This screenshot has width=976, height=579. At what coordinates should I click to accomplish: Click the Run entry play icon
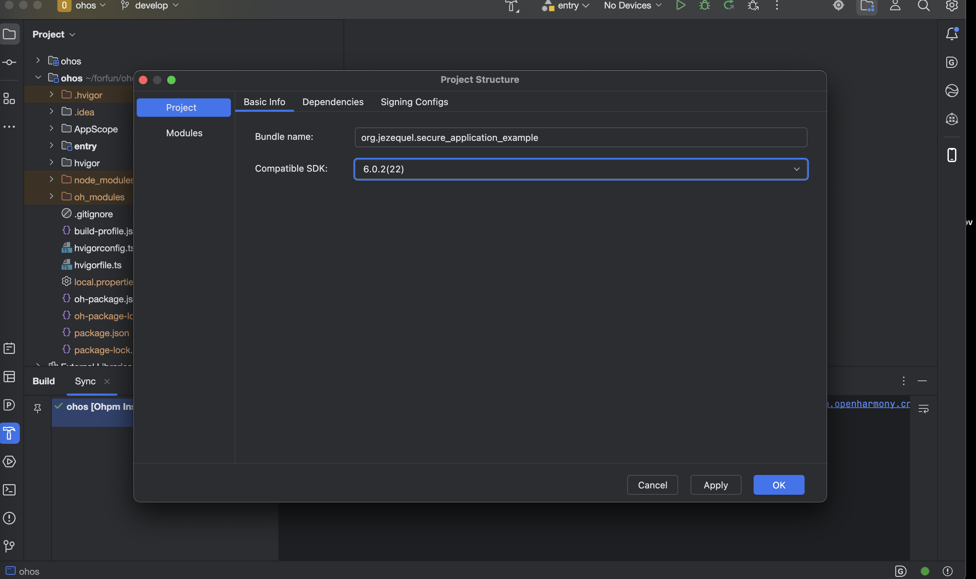click(x=680, y=5)
